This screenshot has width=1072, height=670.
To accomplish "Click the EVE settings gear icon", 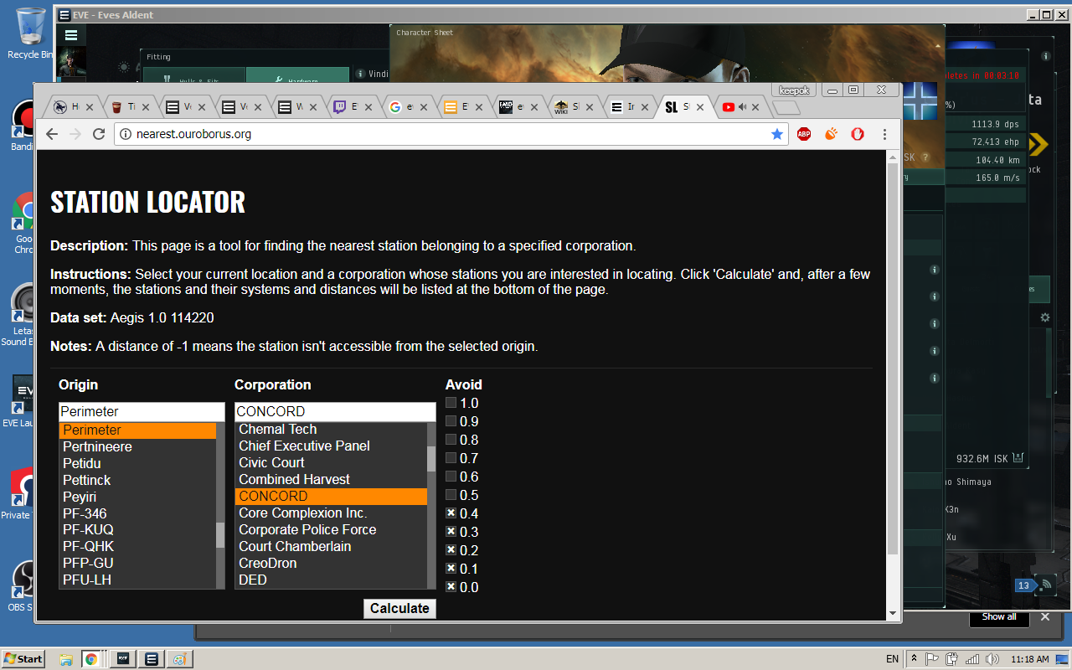I will click(1045, 318).
